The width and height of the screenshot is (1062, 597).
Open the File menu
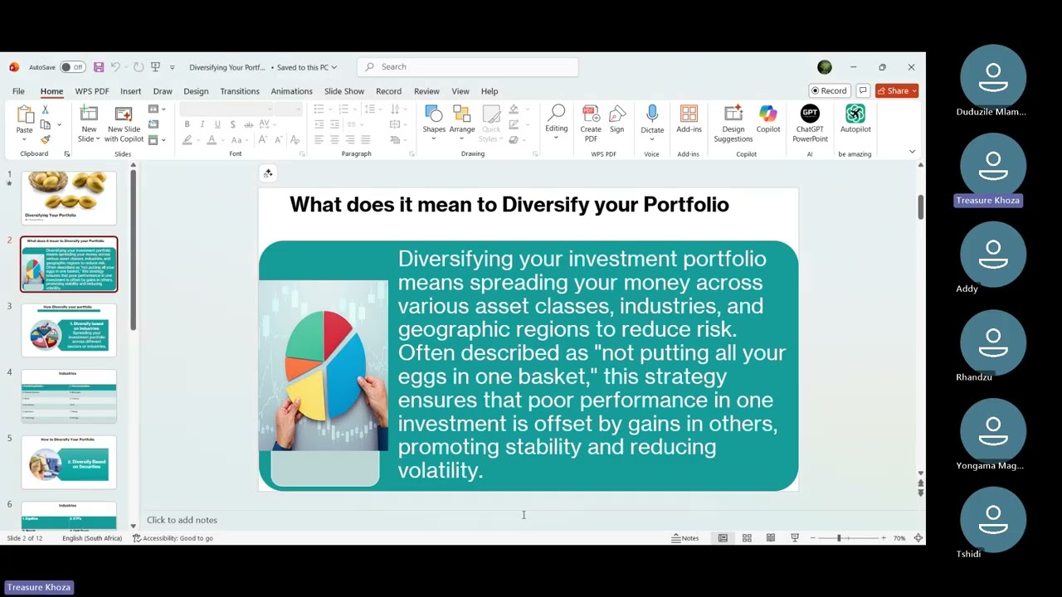coord(18,91)
